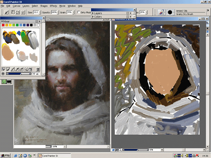Click the zoom magnifier icon below painting canvas
This screenshot has width=211, height=158.
[x=120, y=150]
